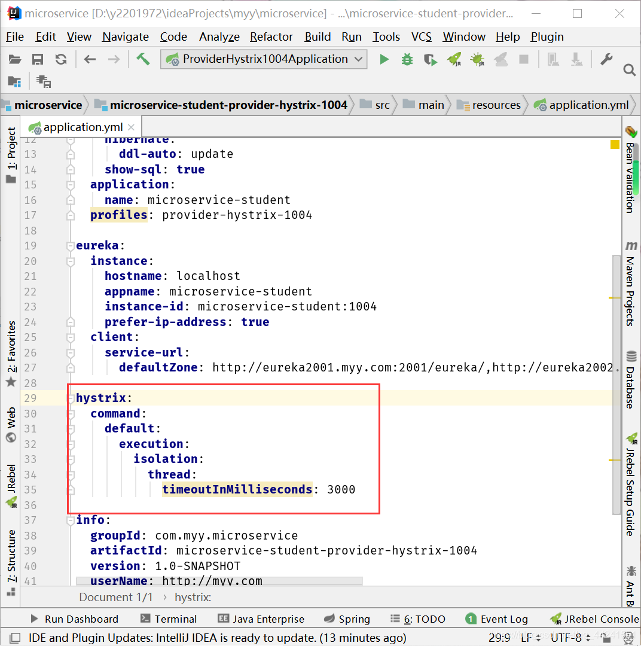
Task: Run with coverage shield icon
Action: [x=430, y=59]
